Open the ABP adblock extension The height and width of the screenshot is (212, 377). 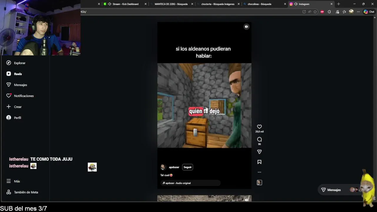(x=322, y=12)
